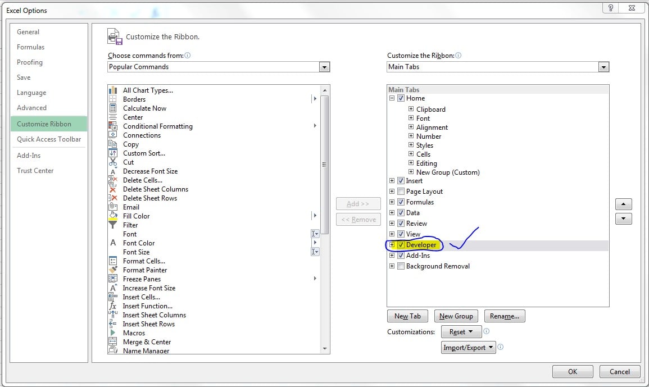Click the commands list scrollbar down arrow
This screenshot has height=387, width=649.
(x=325, y=349)
